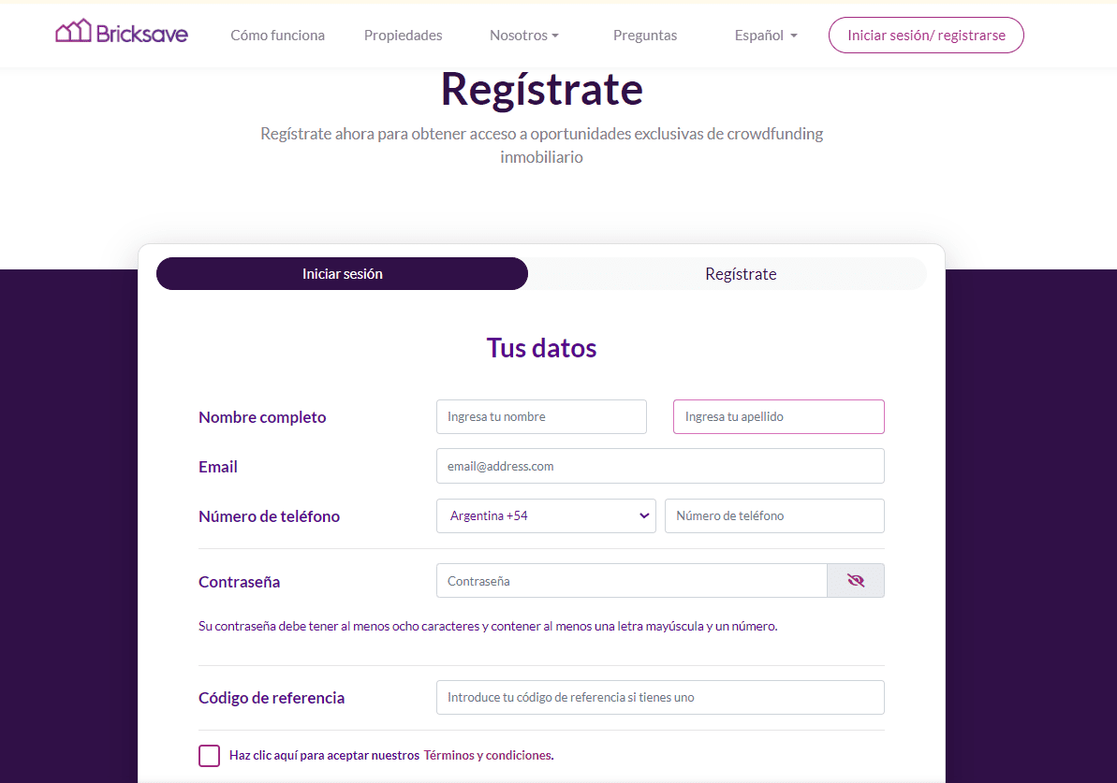Click the Tus datos heading
This screenshot has height=783, width=1117.
(541, 348)
